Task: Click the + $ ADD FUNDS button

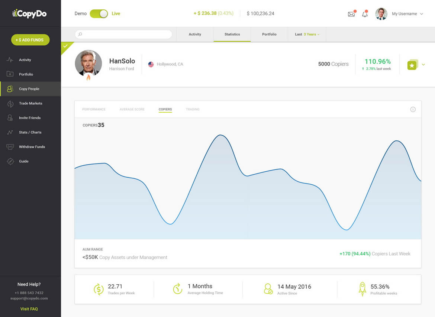Action: [x=30, y=40]
